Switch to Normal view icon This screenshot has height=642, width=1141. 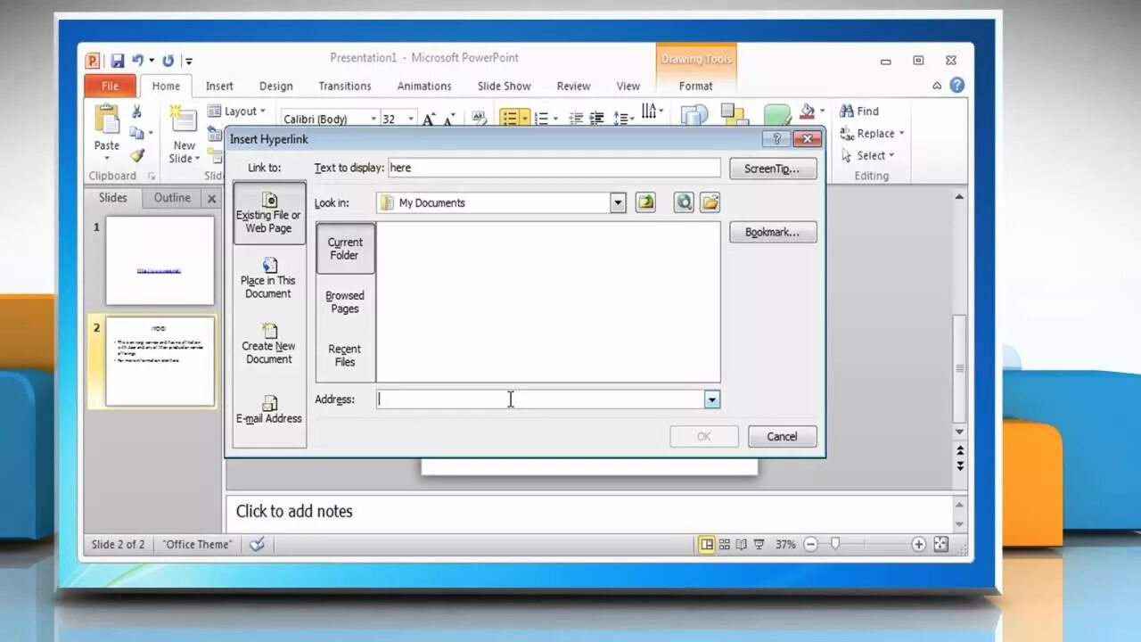pyautogui.click(x=707, y=544)
